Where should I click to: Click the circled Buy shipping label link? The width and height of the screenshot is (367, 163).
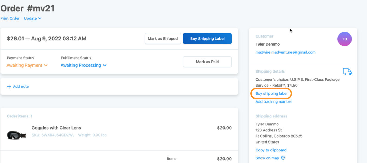pos(271,94)
